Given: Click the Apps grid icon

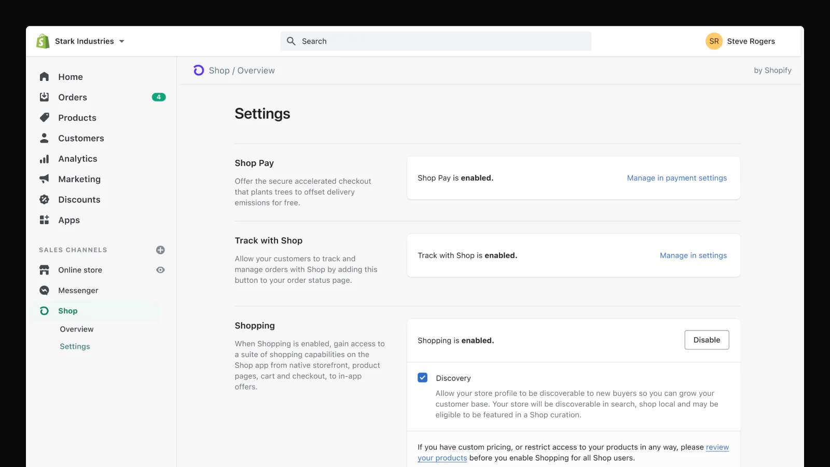Looking at the screenshot, I should pos(44,220).
